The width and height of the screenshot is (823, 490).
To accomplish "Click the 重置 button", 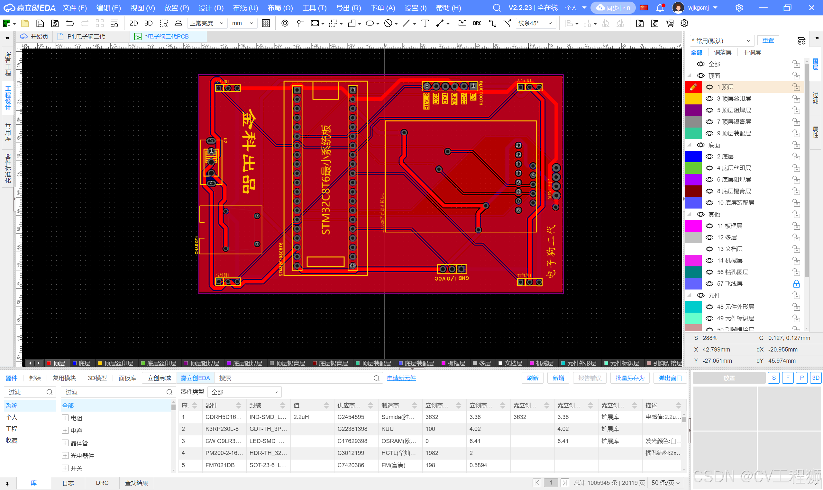I will pos(768,40).
